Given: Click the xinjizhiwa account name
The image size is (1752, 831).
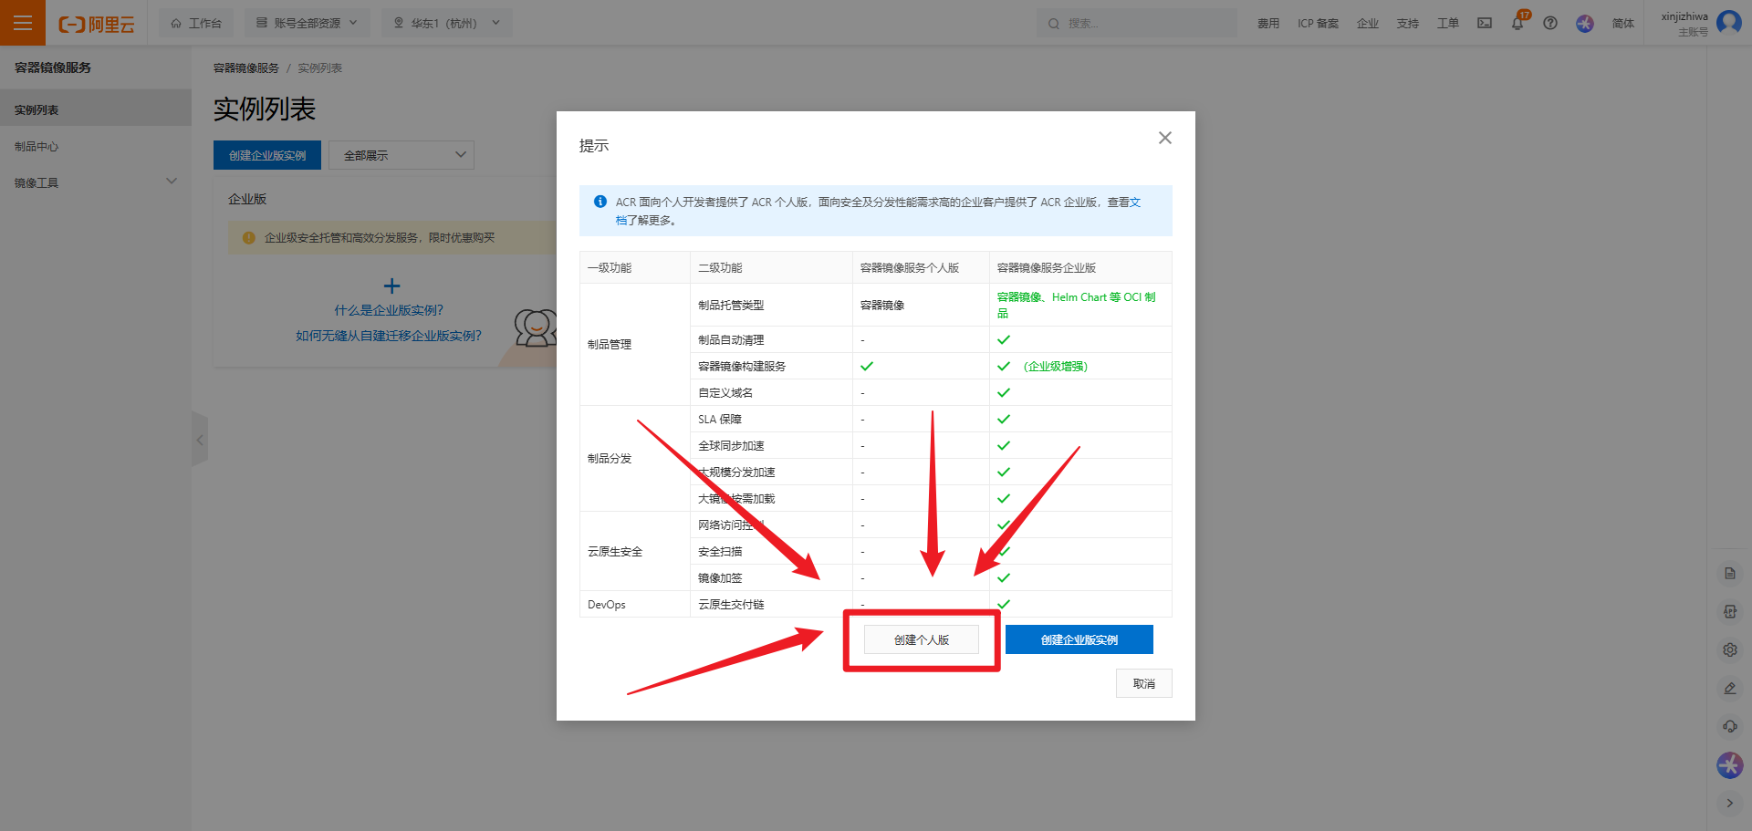Looking at the screenshot, I should pyautogui.click(x=1684, y=16).
